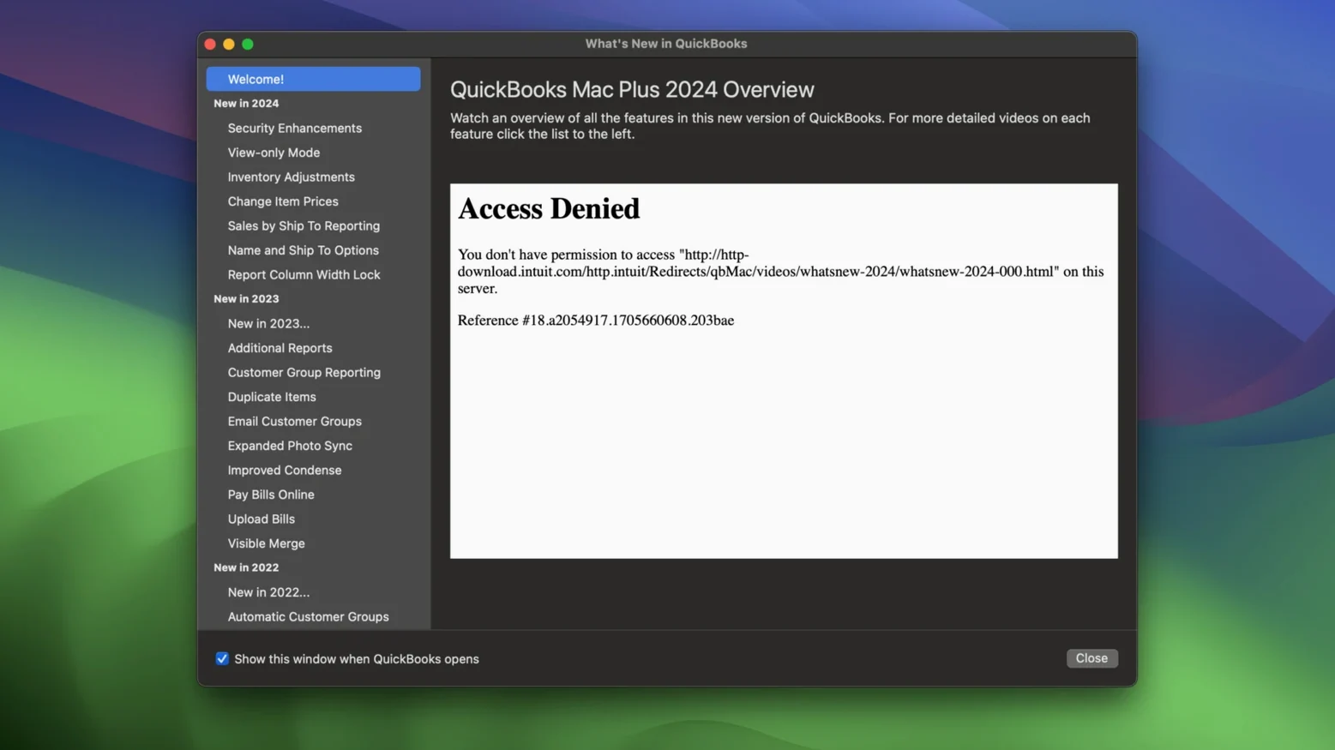Select Automatic Customer Groups topic
The image size is (1335, 750).
coord(308,616)
